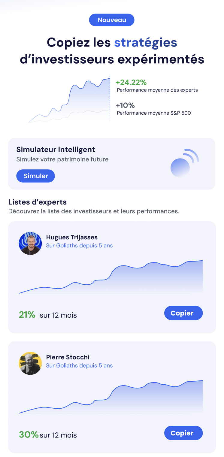The height and width of the screenshot is (457, 224).
Task: Click Pierre Stocchi's performance chart
Action: 111,396
